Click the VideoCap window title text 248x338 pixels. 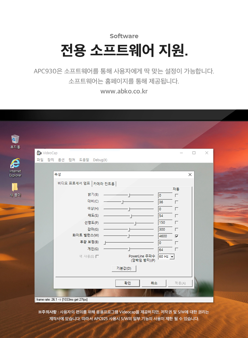point(50,153)
